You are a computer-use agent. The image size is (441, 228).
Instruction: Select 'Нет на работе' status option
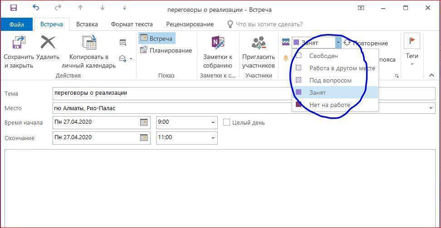(x=329, y=105)
